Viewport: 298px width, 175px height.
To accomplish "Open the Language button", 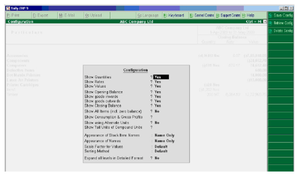I will coord(149,15).
